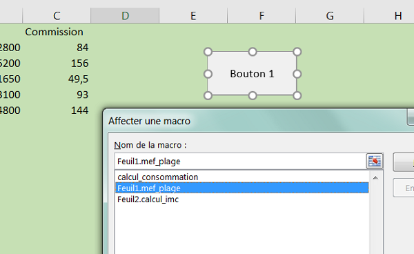
Task: Click the cell containing 93
Action: 57,95
